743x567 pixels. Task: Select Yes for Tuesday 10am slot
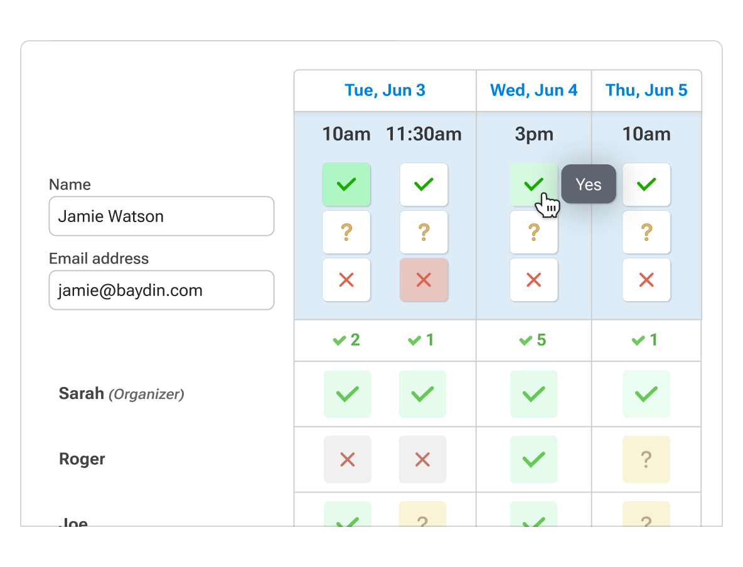coord(346,184)
